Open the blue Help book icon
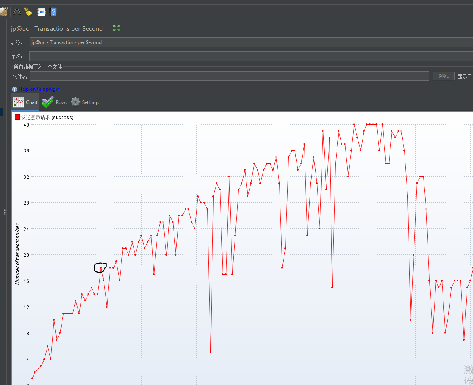Viewport: 473px width, 385px height. click(x=53, y=12)
